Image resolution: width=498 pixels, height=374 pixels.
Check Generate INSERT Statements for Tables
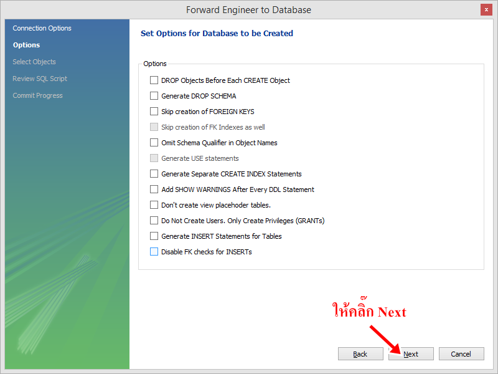154,236
